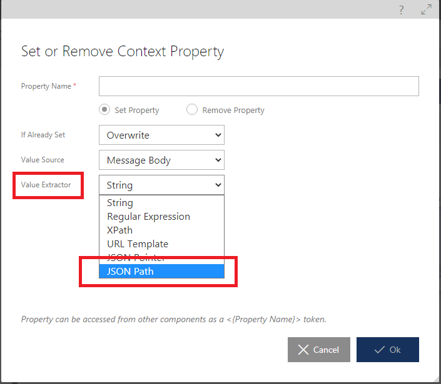Choose the XPath extractor option

(x=120, y=230)
